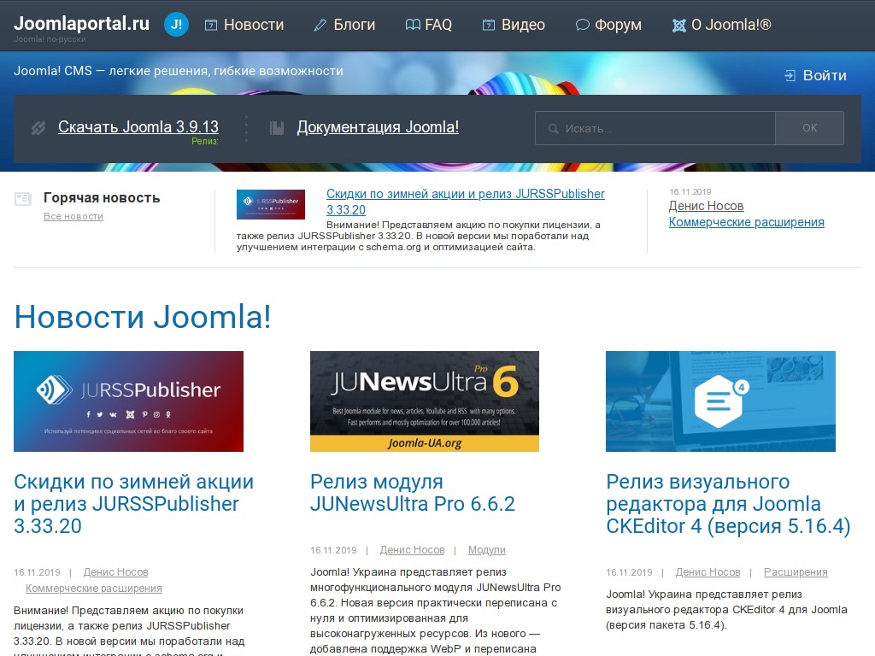Click the 16.11.2019 date under the JUNewsUltra article
Image resolution: width=875 pixels, height=656 pixels.
(x=334, y=550)
